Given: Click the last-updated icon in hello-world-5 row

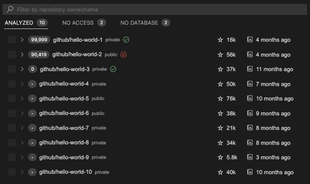Looking at the screenshot, I should (x=250, y=98).
